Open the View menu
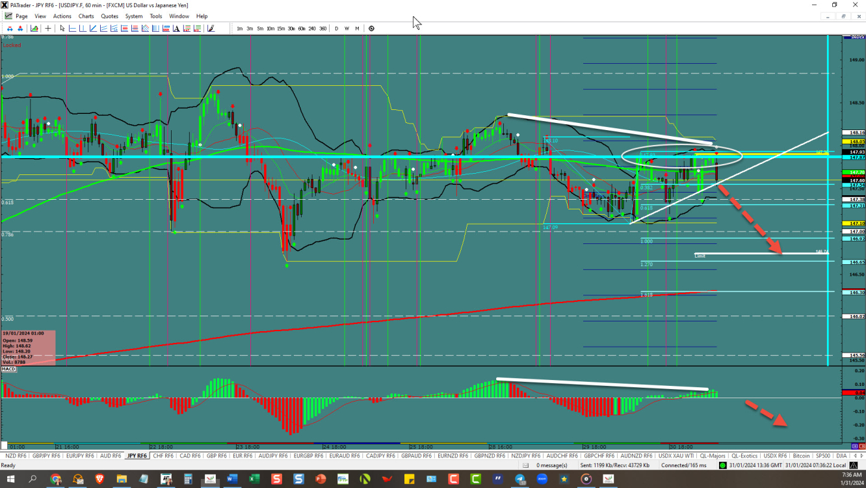866x488 pixels. point(40,16)
